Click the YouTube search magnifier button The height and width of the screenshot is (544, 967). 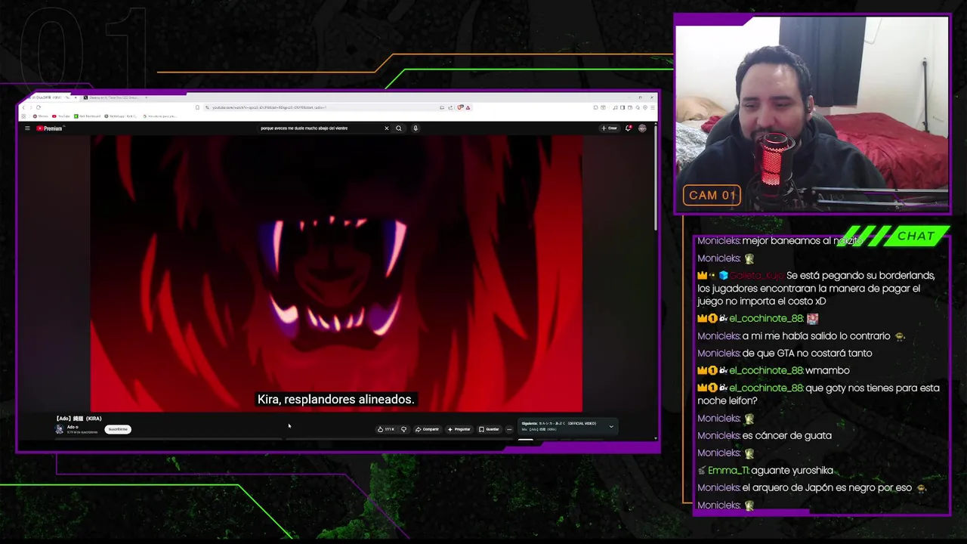click(x=399, y=128)
